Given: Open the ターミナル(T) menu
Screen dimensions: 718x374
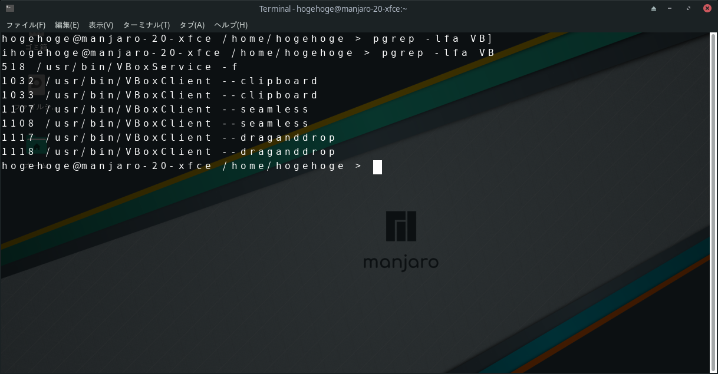Looking at the screenshot, I should coord(146,25).
